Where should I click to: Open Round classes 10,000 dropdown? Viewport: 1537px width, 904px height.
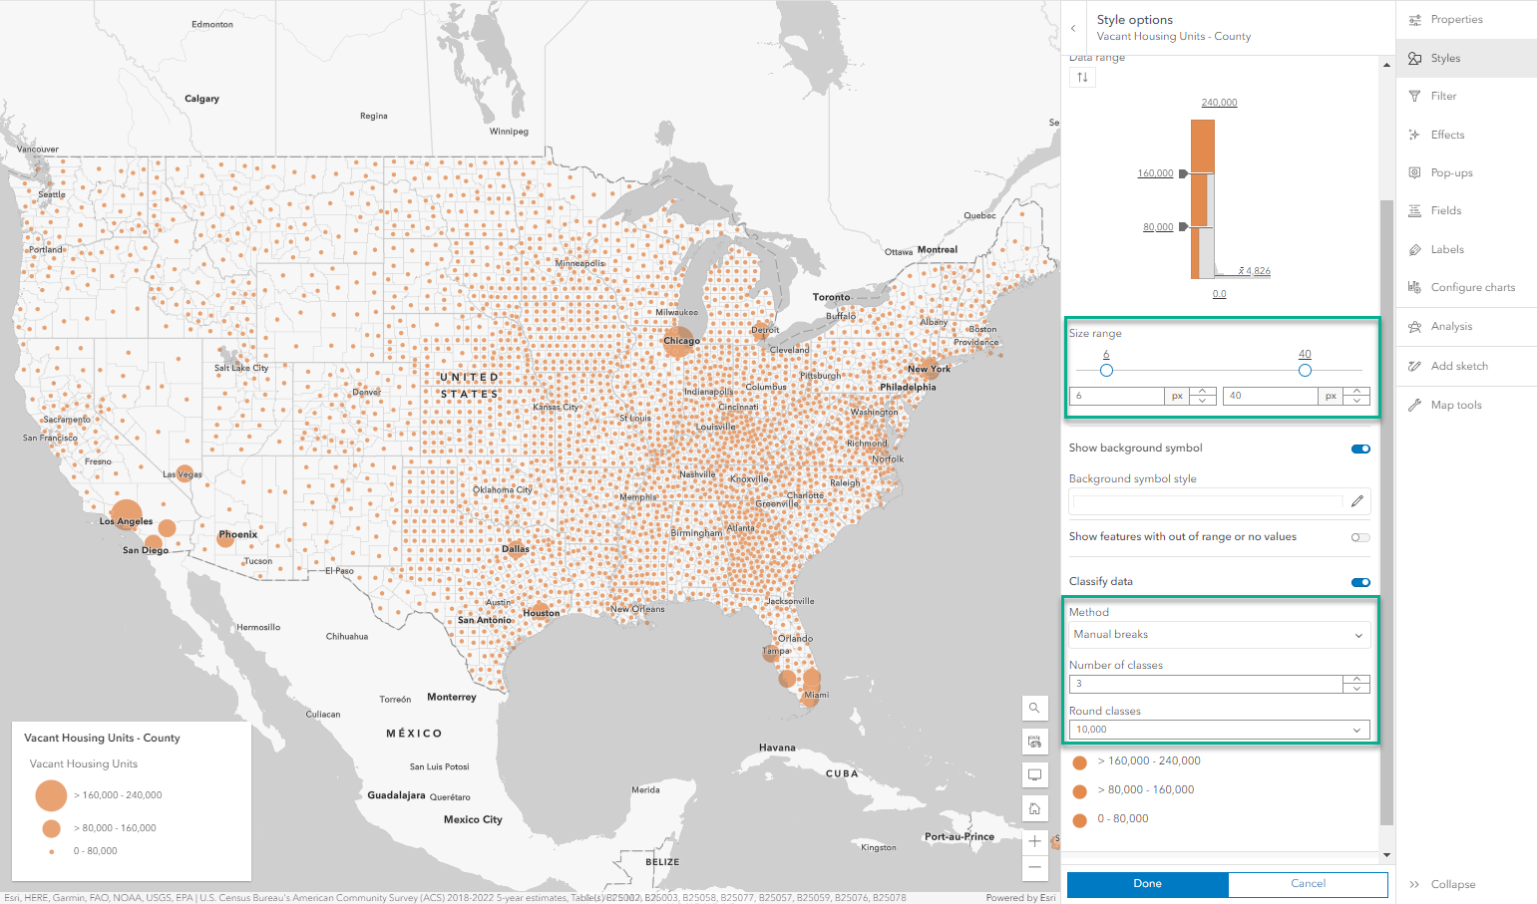pyautogui.click(x=1219, y=730)
